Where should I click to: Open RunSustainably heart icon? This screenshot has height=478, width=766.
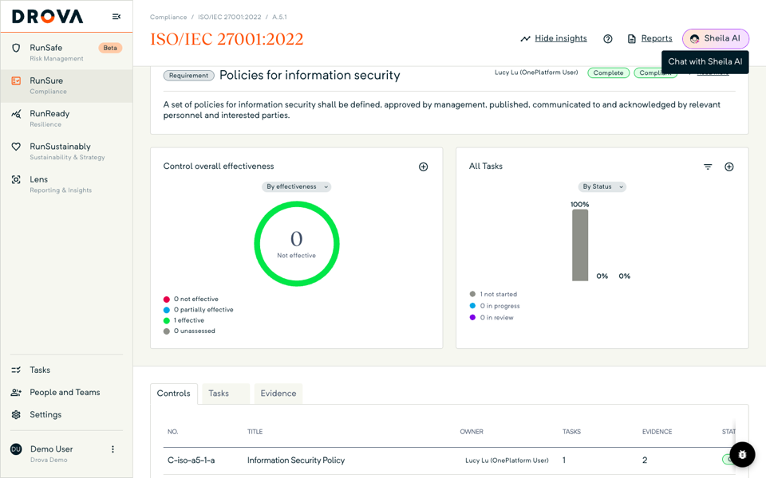pyautogui.click(x=16, y=147)
